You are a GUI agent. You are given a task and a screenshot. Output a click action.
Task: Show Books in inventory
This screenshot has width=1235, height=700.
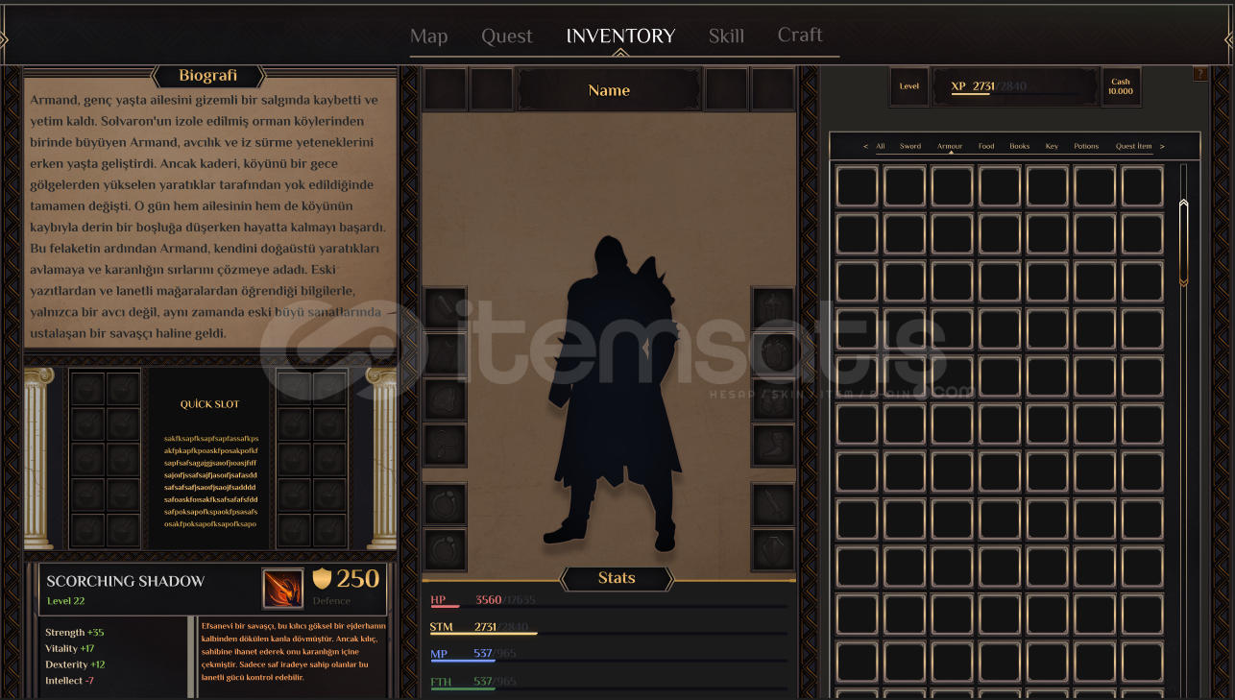pyautogui.click(x=1020, y=146)
